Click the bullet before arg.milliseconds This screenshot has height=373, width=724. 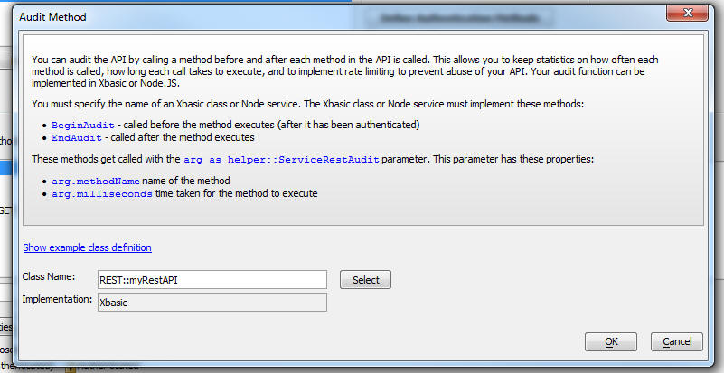(45, 194)
